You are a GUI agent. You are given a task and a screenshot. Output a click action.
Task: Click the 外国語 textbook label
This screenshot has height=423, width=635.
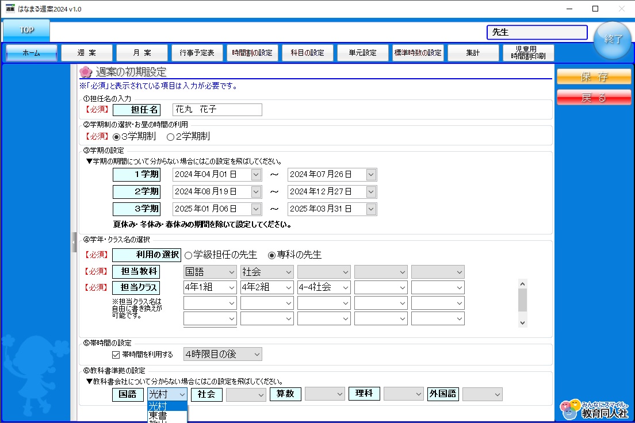click(443, 394)
